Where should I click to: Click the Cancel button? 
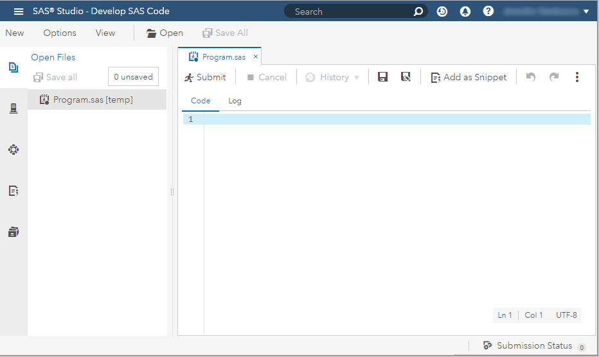pos(267,77)
